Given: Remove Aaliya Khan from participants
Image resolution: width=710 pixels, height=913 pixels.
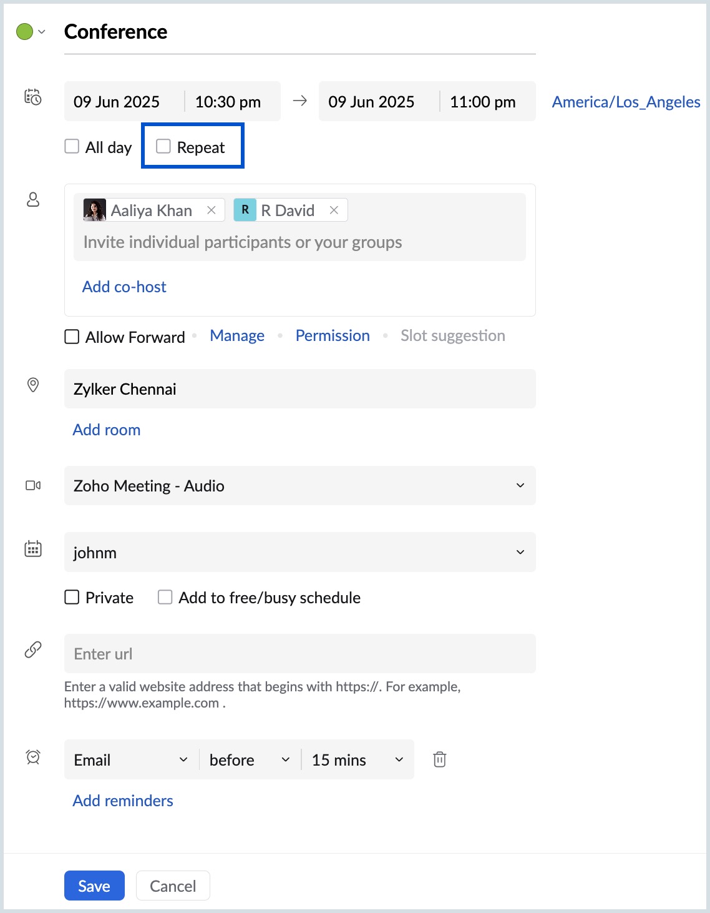Looking at the screenshot, I should pos(212,210).
